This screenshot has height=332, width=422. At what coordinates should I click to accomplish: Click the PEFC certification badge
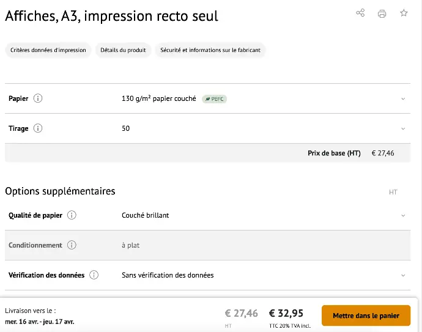coord(214,99)
